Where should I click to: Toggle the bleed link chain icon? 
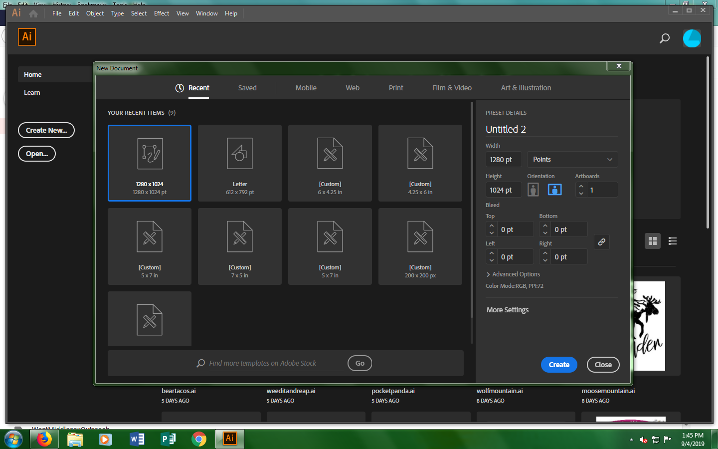(602, 242)
